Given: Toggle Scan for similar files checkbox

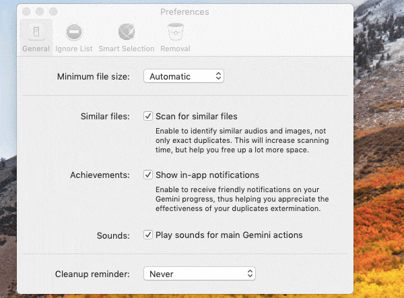Looking at the screenshot, I should coord(148,116).
